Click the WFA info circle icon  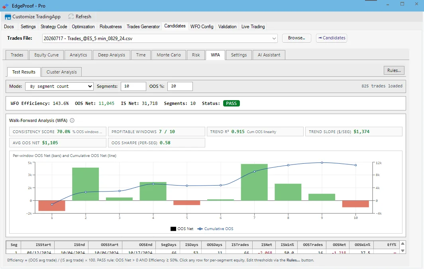coord(72,120)
